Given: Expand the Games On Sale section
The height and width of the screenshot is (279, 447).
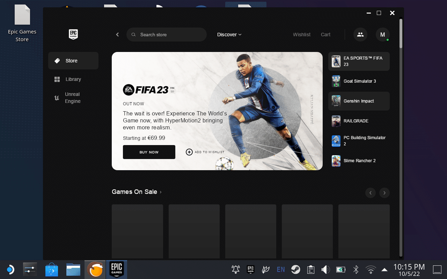Looking at the screenshot, I should tap(137, 192).
